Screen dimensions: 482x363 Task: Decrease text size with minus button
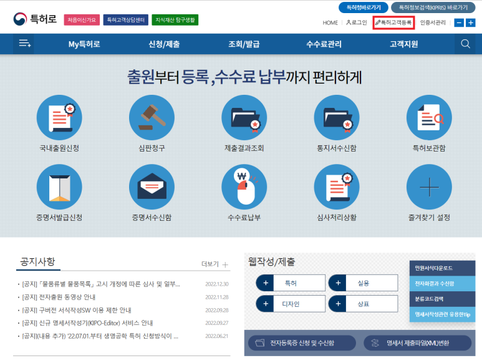click(x=459, y=22)
